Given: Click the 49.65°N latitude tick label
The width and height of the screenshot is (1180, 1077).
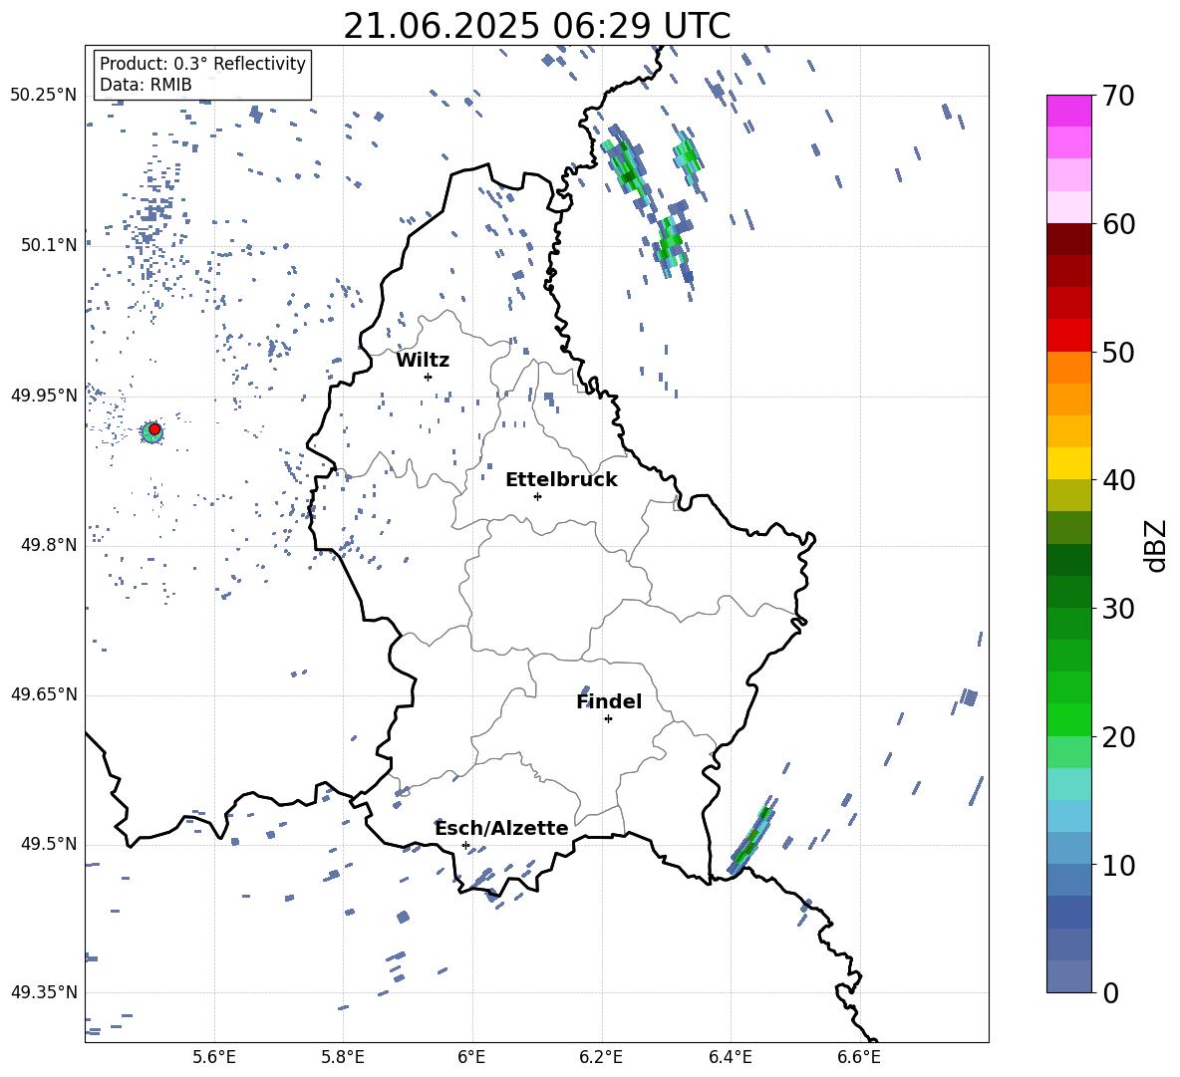Looking at the screenshot, I should tap(44, 694).
